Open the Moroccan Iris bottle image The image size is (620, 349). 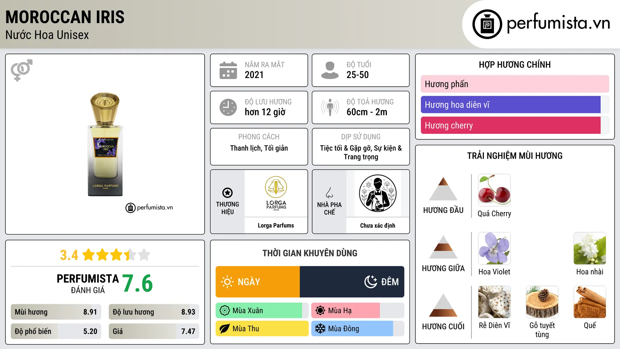105,144
